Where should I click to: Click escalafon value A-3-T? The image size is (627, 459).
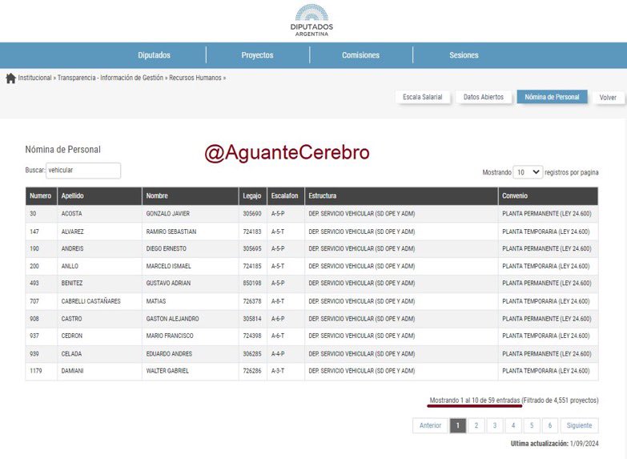(x=278, y=371)
